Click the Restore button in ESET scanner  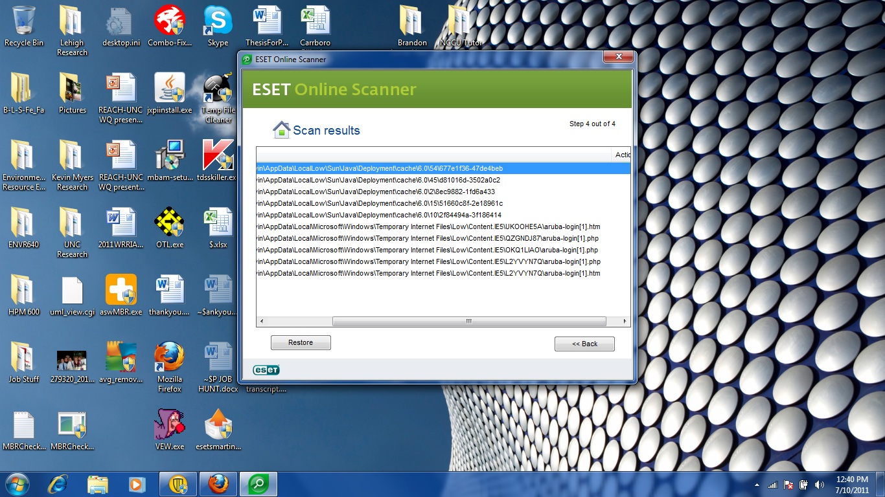click(x=301, y=342)
